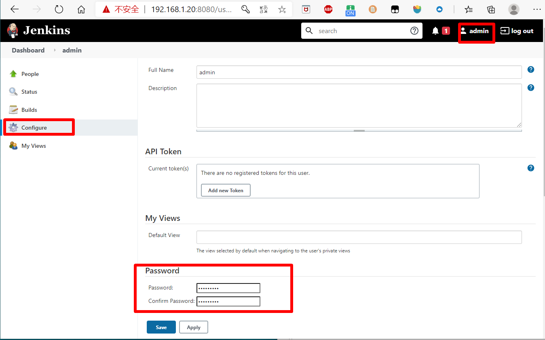Open the browser profile avatar
Image resolution: width=545 pixels, height=340 pixels.
coord(514,9)
